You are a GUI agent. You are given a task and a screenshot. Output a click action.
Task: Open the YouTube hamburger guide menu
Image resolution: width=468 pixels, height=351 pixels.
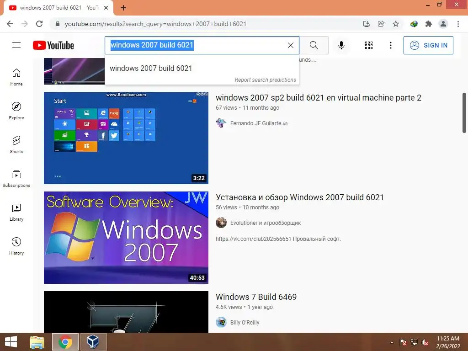(x=16, y=45)
